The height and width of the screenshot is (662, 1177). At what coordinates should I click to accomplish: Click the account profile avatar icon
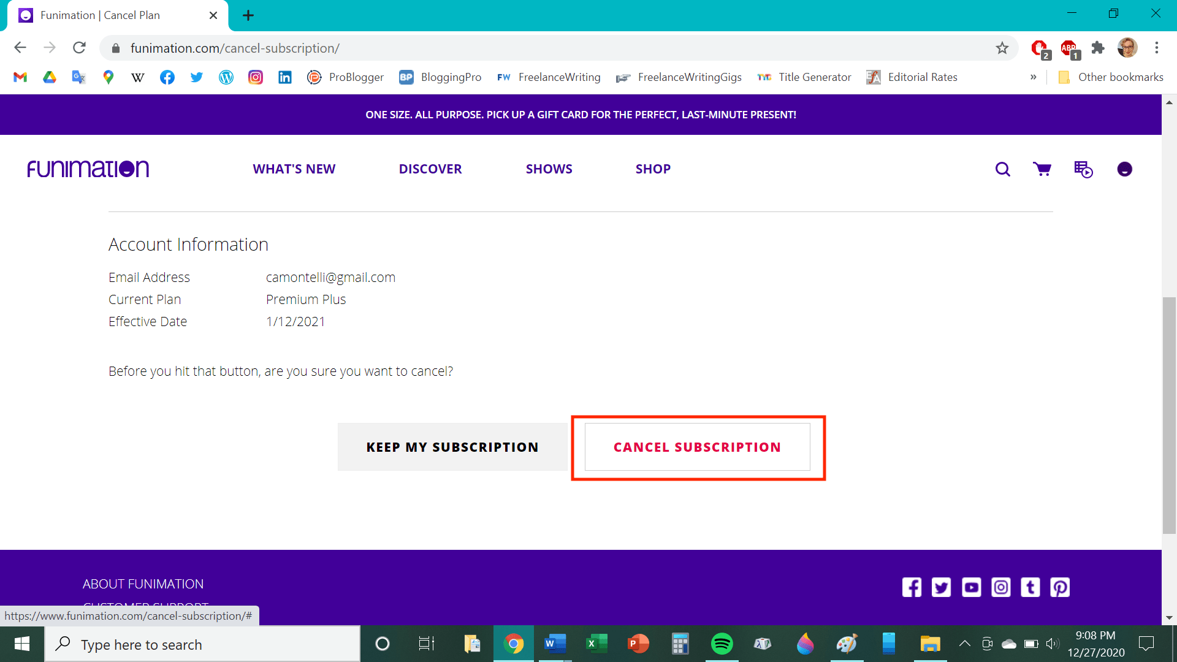(1124, 169)
